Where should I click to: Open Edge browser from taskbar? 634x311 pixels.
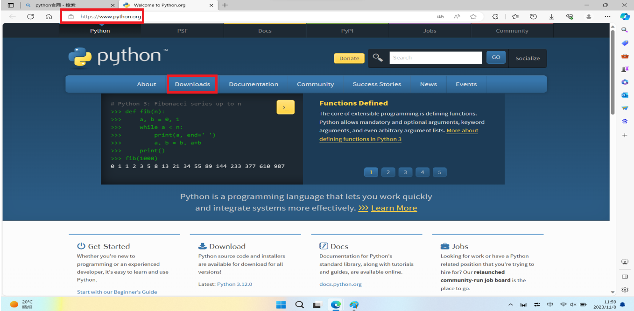[336, 305]
